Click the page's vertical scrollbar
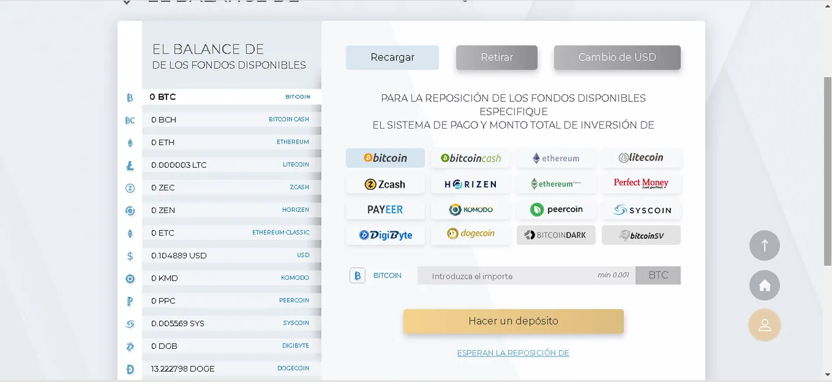The width and height of the screenshot is (832, 382). [x=827, y=172]
